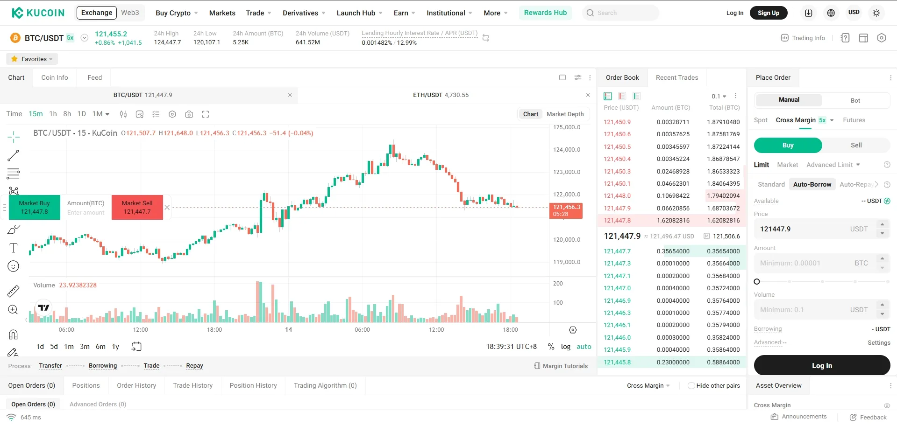Expand the Favorites dropdown
This screenshot has width=897, height=425.
pyautogui.click(x=32, y=59)
